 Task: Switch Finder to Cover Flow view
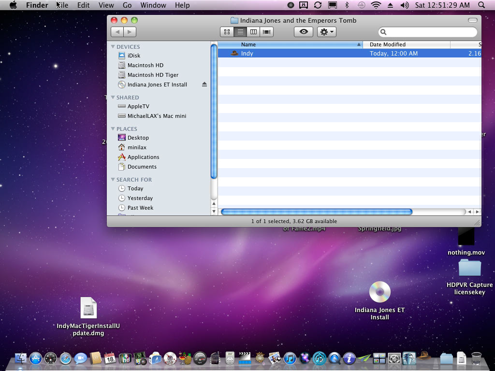[x=266, y=32]
